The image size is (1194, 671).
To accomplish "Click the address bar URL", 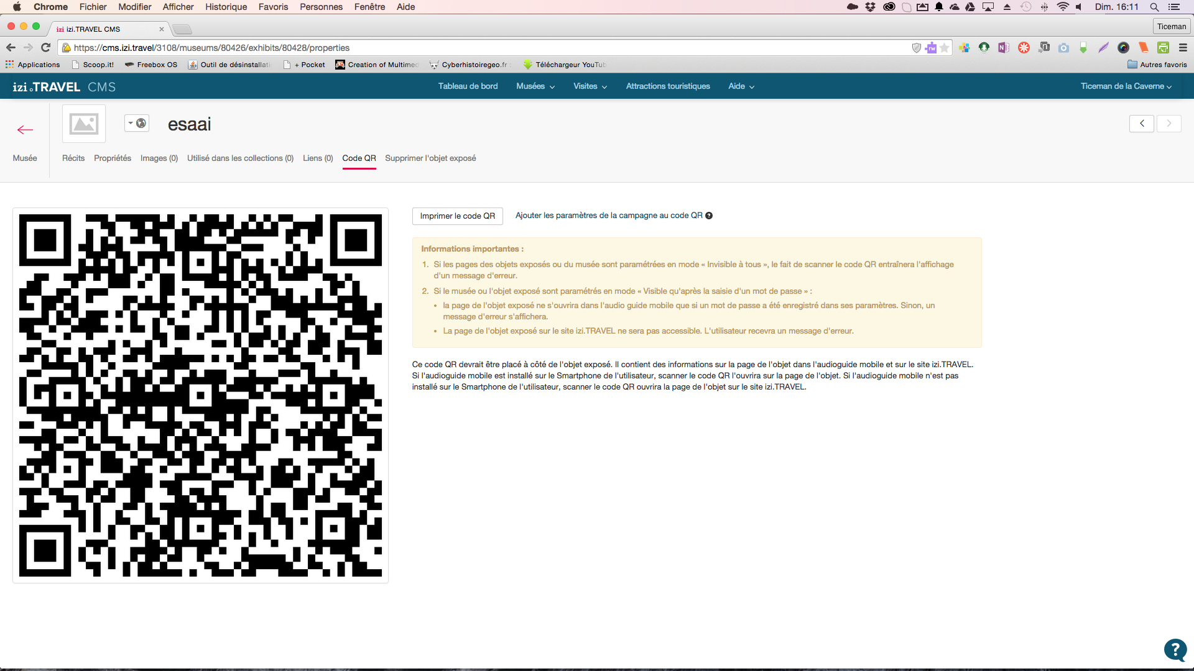I will pos(211,48).
